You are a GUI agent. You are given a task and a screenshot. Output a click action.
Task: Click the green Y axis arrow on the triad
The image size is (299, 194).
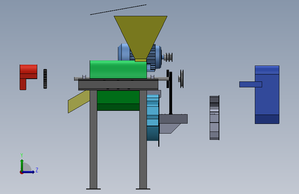coord(22,165)
